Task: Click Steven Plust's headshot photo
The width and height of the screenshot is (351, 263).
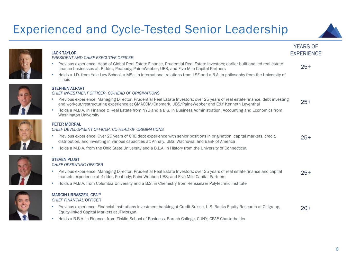Action: 26,170
